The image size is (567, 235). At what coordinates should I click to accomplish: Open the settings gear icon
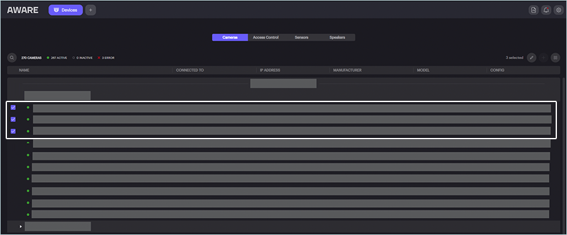[x=558, y=10]
